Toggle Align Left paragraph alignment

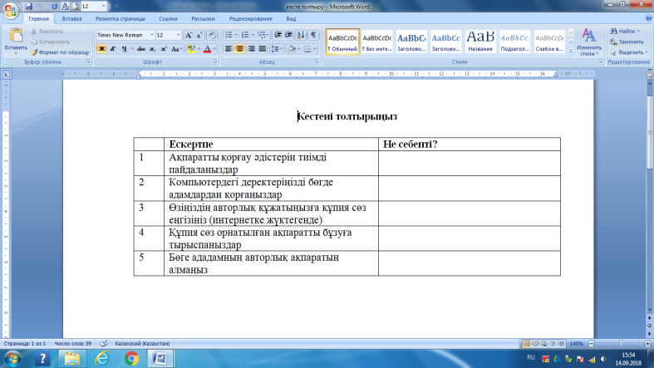[229, 49]
